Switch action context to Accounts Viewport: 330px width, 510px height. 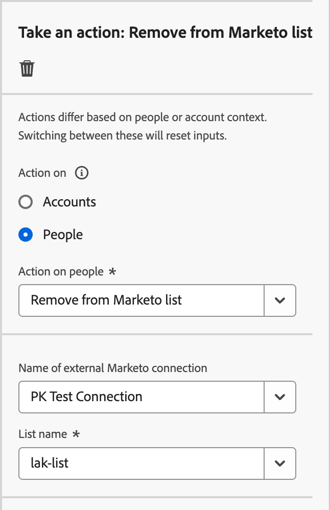[26, 202]
